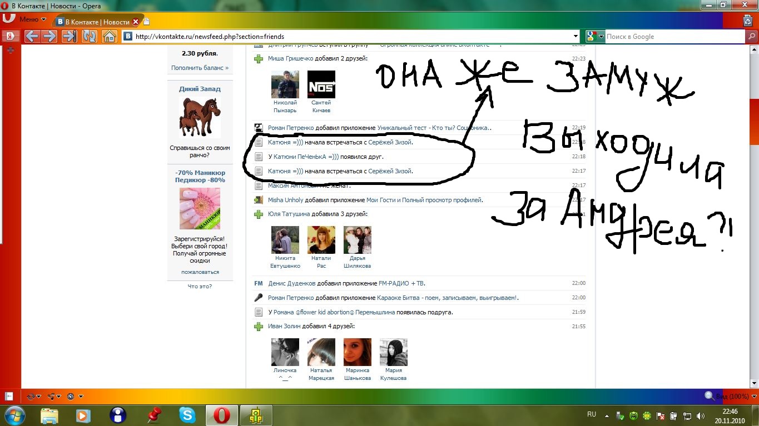
Task: Open a new tab with the page icon
Action: coord(146,22)
